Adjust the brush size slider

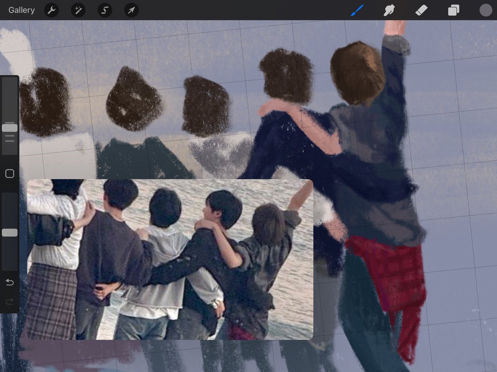10,128
